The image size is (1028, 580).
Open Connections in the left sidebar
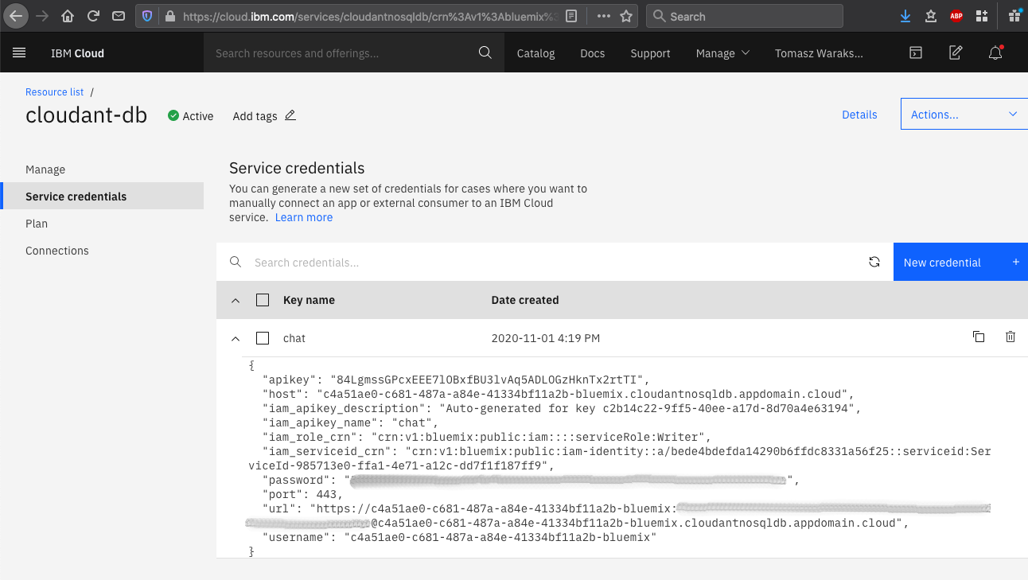point(57,251)
